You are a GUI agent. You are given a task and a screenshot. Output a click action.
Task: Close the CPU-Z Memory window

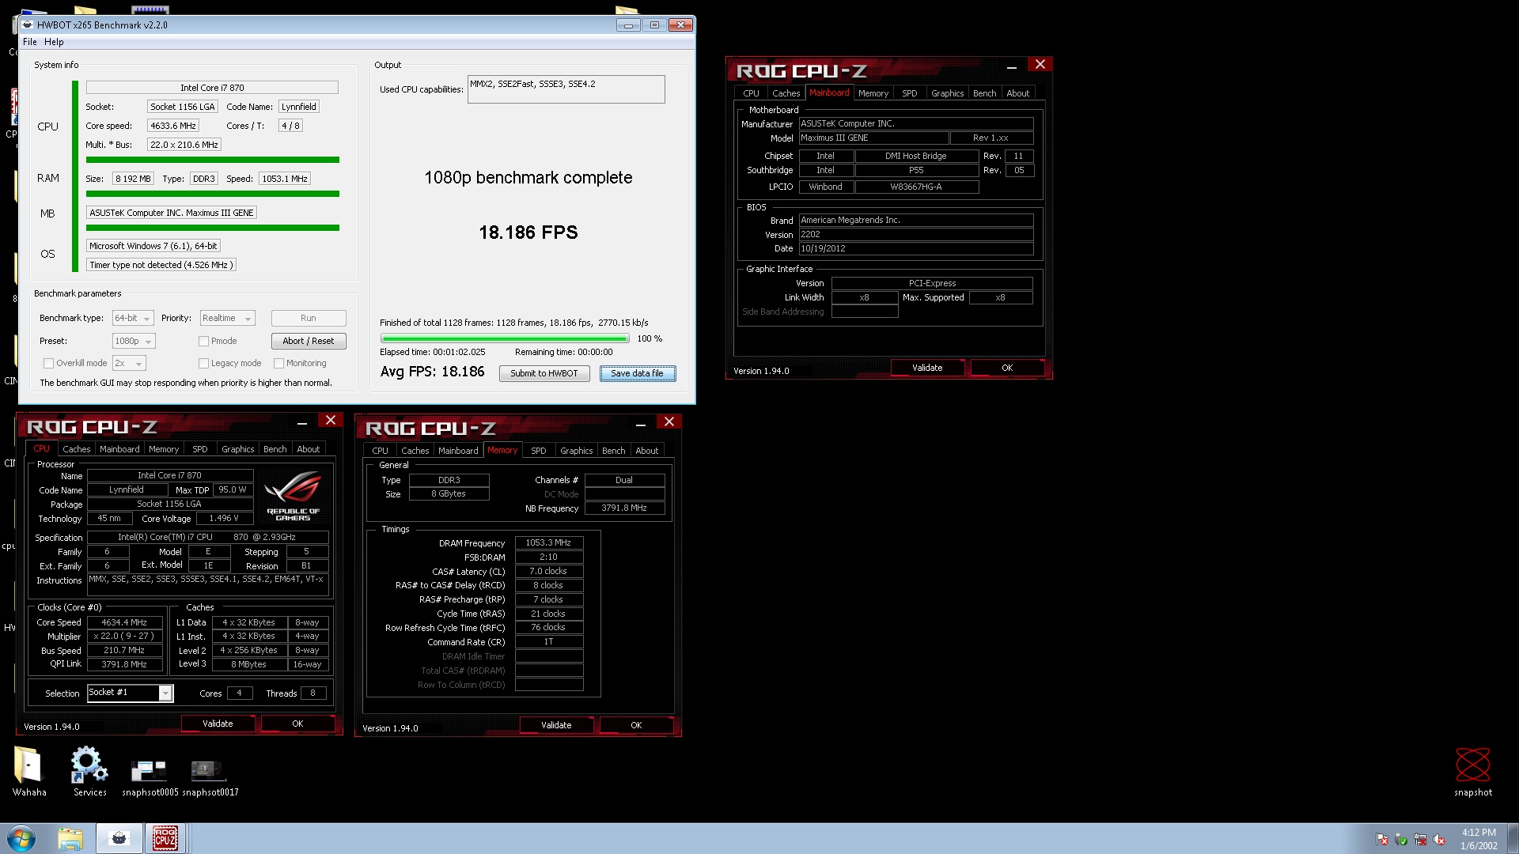click(x=669, y=421)
